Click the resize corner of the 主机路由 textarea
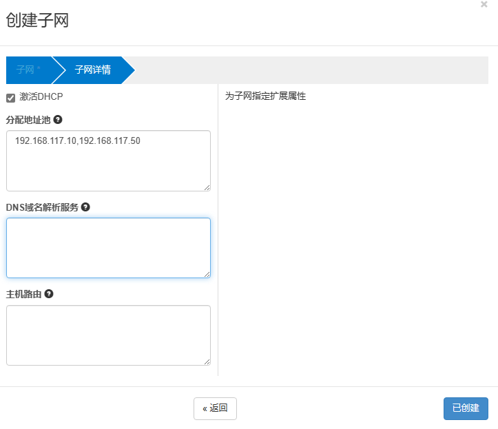The width and height of the screenshot is (498, 429). click(207, 362)
